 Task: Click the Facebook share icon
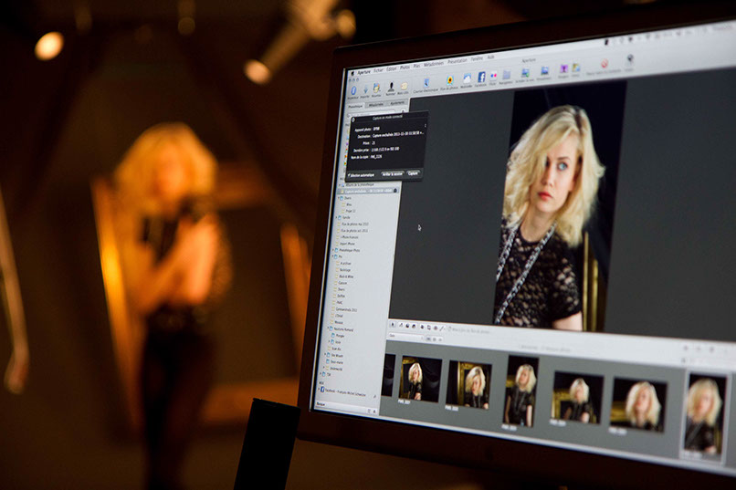481,78
